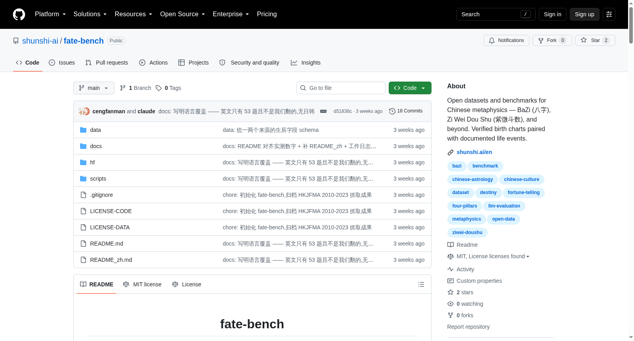Click the history clock icon beside 18 Commits
Image resolution: width=634 pixels, height=341 pixels.
[x=392, y=111]
